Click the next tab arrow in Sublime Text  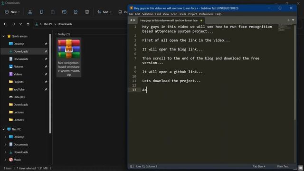[x=134, y=20]
